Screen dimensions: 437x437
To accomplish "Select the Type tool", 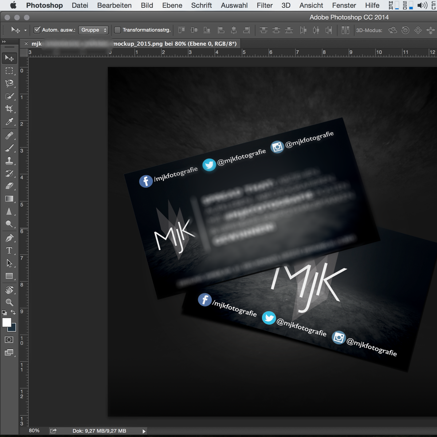I will click(9, 251).
